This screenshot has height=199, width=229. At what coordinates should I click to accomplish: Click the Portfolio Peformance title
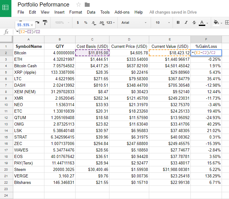click(43, 5)
